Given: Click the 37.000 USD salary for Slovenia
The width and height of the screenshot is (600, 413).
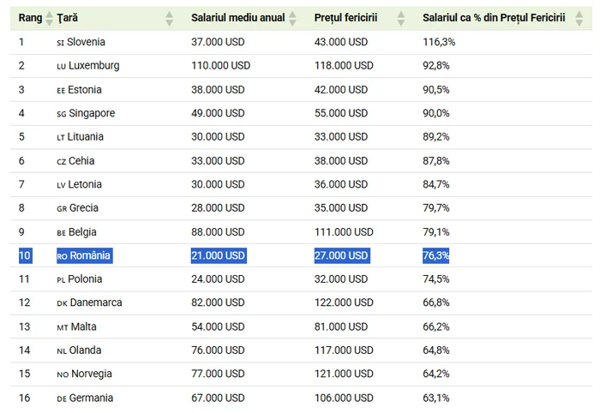Looking at the screenshot, I should click(218, 42).
